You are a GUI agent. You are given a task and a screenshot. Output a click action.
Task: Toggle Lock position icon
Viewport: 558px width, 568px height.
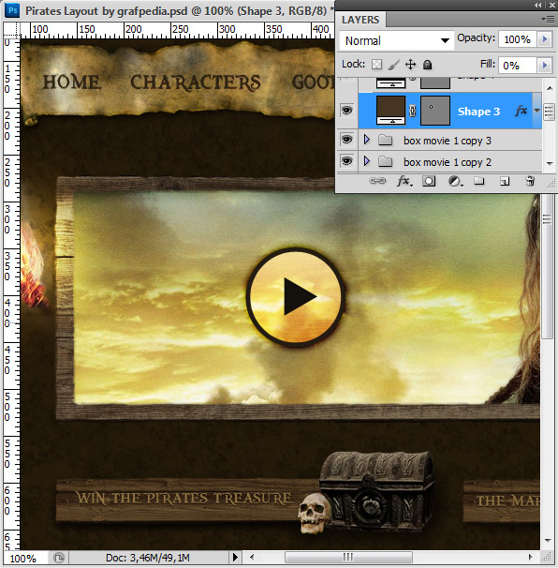click(410, 65)
